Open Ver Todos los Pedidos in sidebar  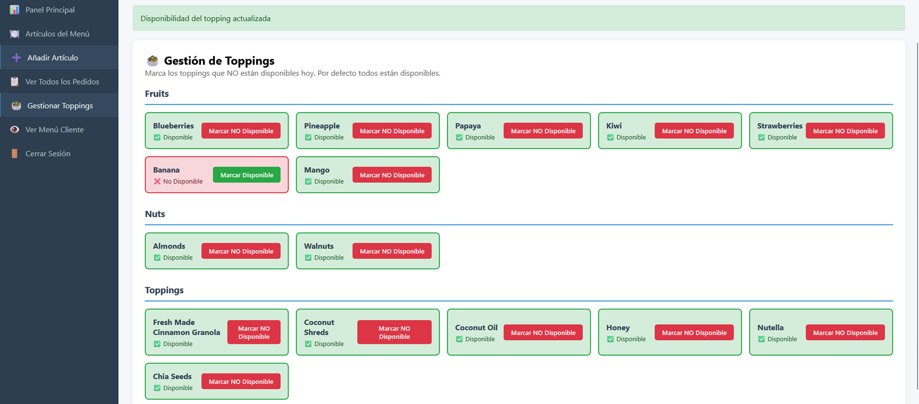tap(62, 82)
